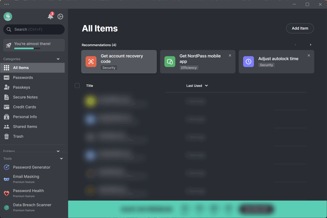This screenshot has height=218, width=327.
Task: Click the Trash bin icon
Action: point(7,137)
